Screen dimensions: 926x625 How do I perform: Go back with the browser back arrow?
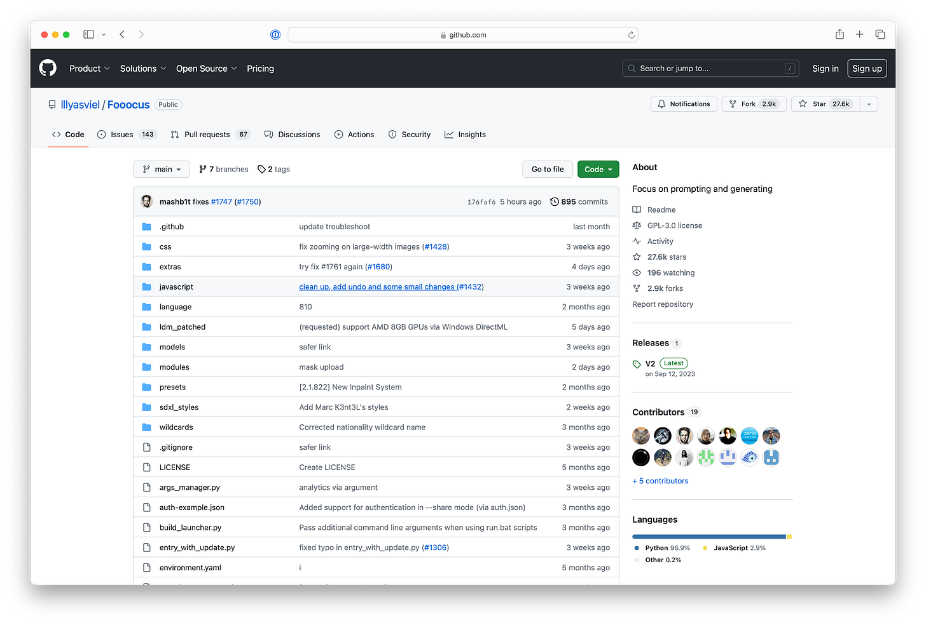[122, 34]
